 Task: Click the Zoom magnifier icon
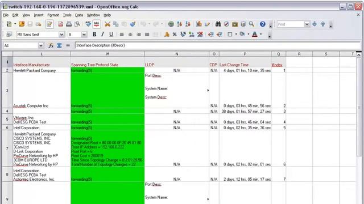point(251,24)
